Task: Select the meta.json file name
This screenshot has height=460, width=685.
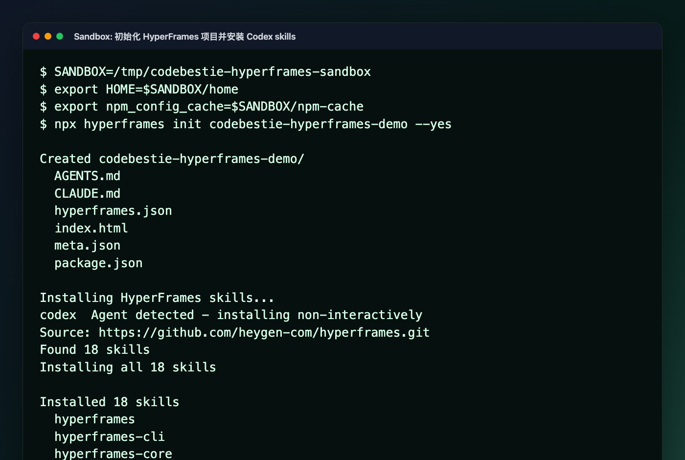Action: coord(88,246)
